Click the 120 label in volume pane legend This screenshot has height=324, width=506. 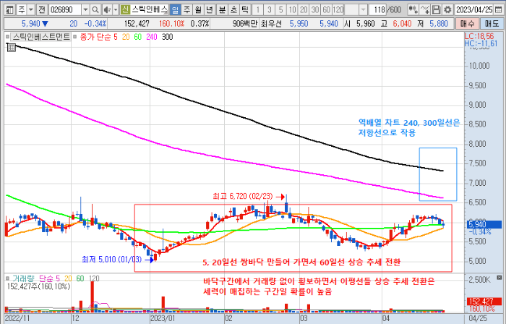[94, 278]
